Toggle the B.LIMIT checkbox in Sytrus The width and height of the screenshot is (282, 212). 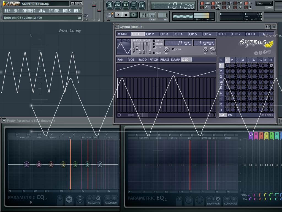pos(154,47)
